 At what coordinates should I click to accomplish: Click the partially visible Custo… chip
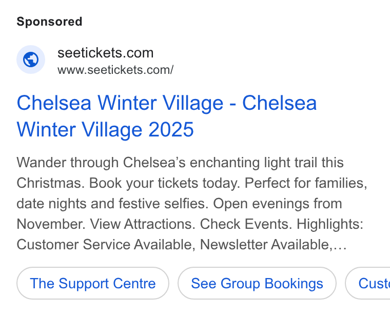(x=367, y=283)
